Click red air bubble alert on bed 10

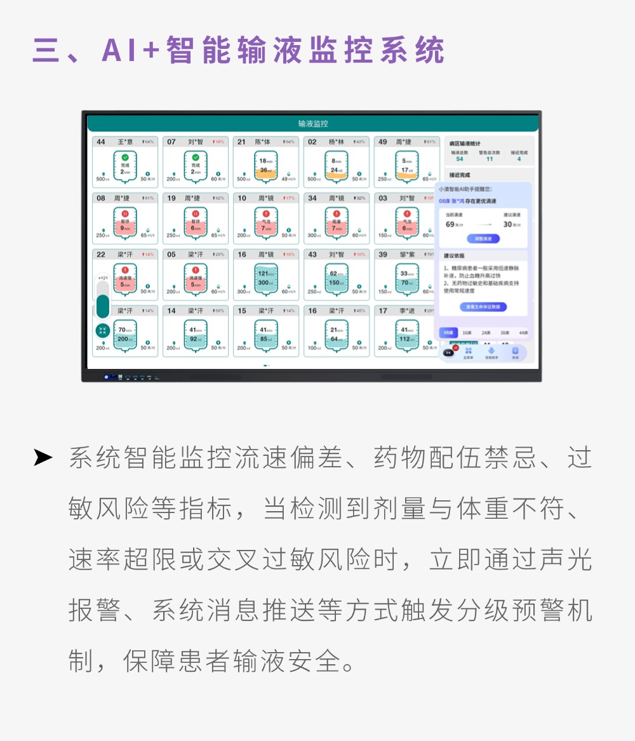(x=266, y=214)
